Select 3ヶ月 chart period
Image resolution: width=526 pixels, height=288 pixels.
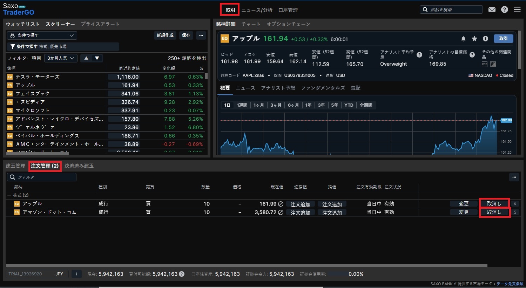point(276,105)
